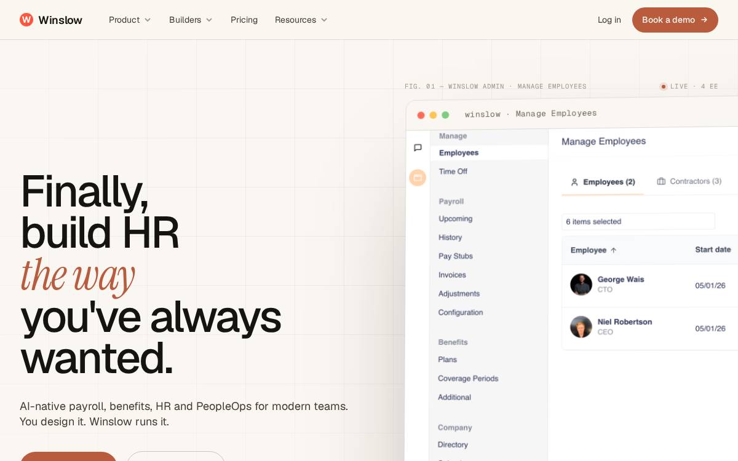738x461 pixels.
Task: Open the Winslow home link text
Action: point(60,20)
